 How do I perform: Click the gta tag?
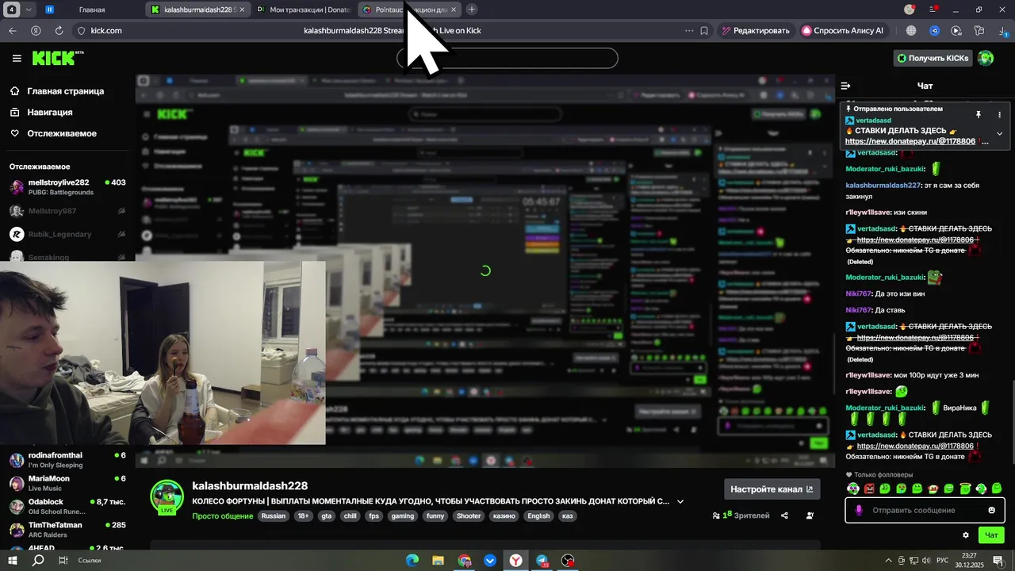pos(326,515)
